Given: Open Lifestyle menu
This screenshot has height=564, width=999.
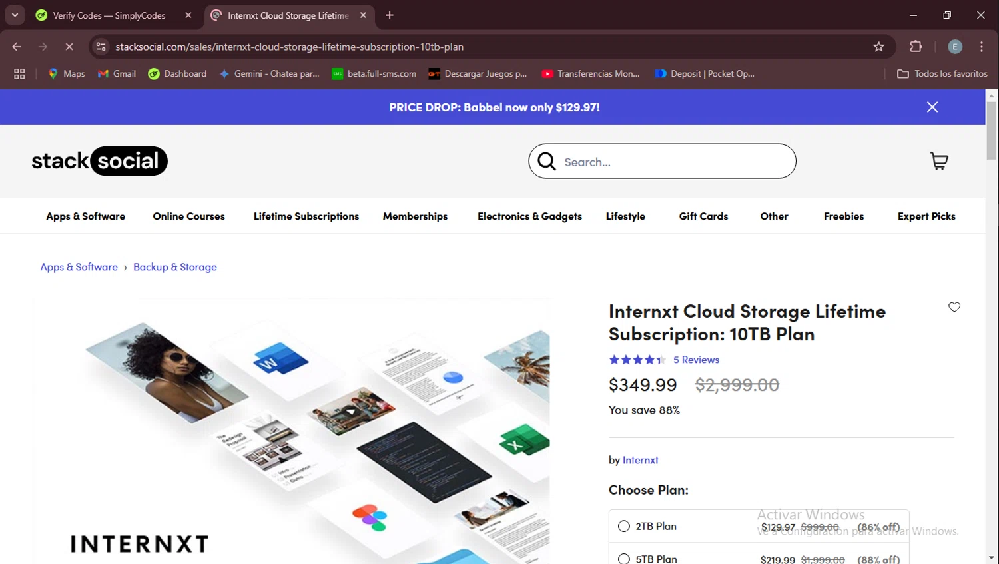Looking at the screenshot, I should pyautogui.click(x=625, y=216).
